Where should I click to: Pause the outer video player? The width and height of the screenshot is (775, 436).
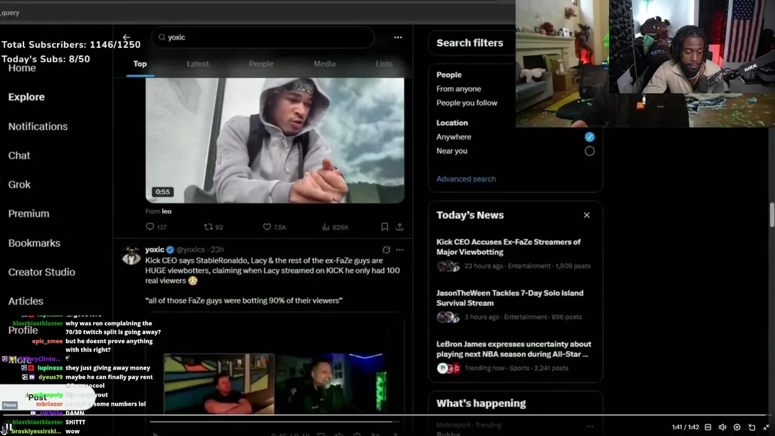click(9, 427)
